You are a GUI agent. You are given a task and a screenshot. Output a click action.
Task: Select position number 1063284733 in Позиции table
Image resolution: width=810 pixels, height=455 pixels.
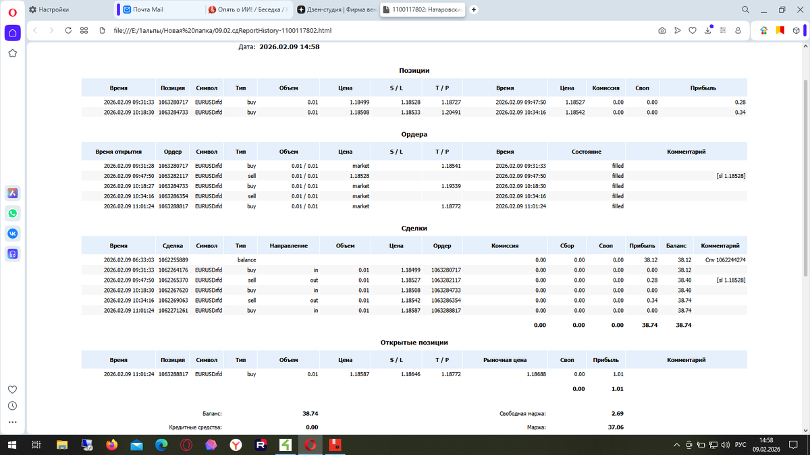[x=173, y=112]
